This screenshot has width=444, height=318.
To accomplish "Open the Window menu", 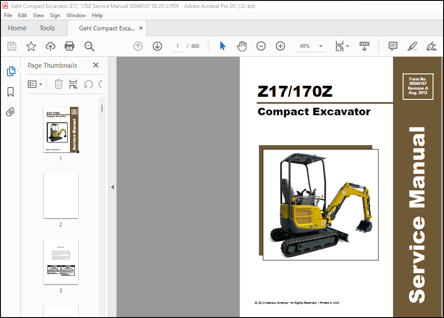I will [x=76, y=15].
